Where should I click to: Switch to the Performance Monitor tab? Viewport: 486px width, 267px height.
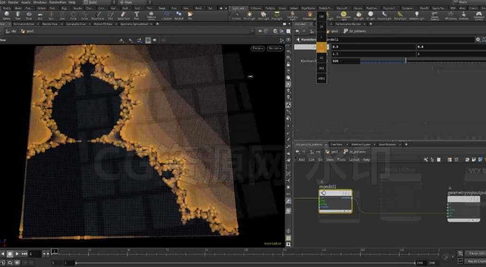coord(348,24)
